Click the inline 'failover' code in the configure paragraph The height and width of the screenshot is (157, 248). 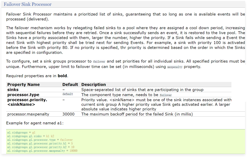click(100, 61)
